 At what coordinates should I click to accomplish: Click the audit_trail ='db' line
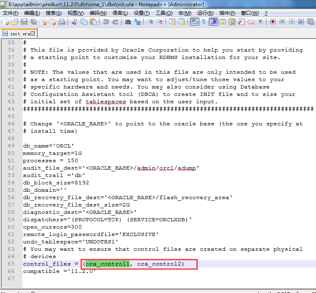click(54, 175)
